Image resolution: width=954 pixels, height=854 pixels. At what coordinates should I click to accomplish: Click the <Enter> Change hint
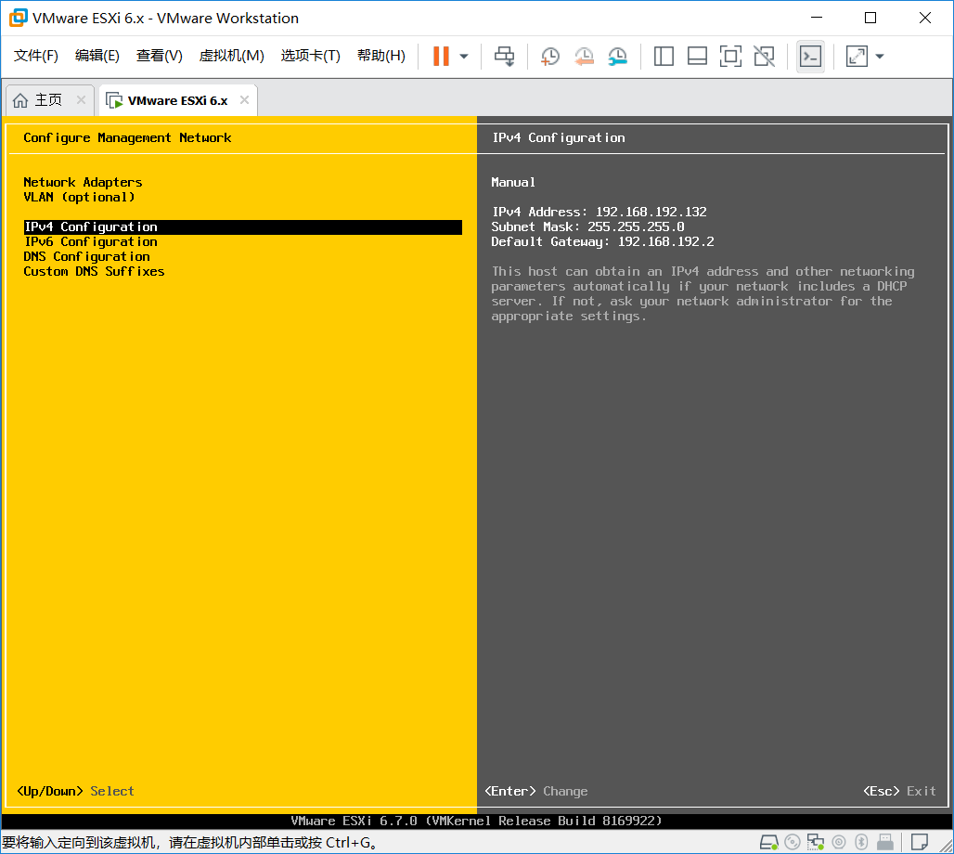pyautogui.click(x=536, y=791)
